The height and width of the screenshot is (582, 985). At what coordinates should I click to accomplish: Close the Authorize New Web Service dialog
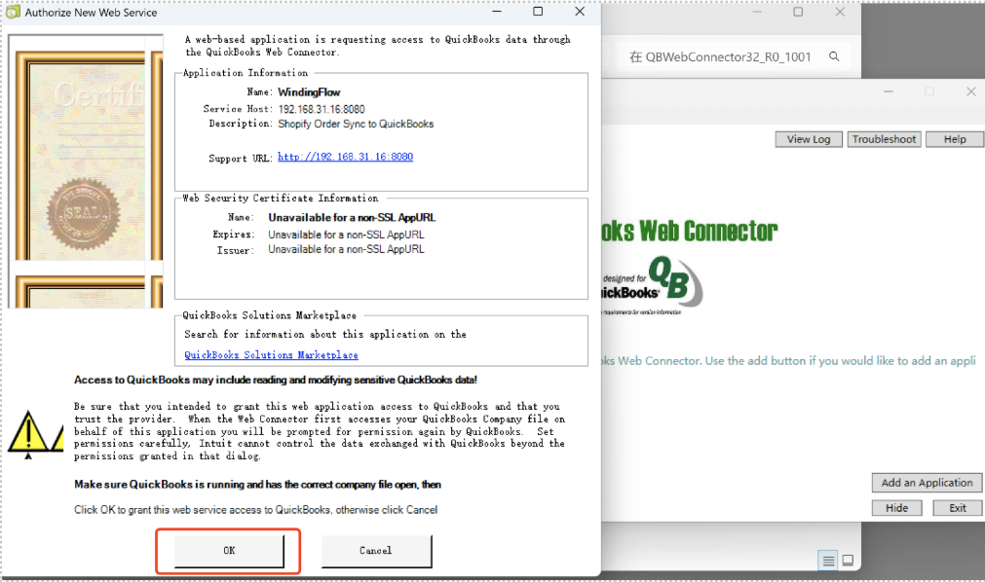[580, 12]
